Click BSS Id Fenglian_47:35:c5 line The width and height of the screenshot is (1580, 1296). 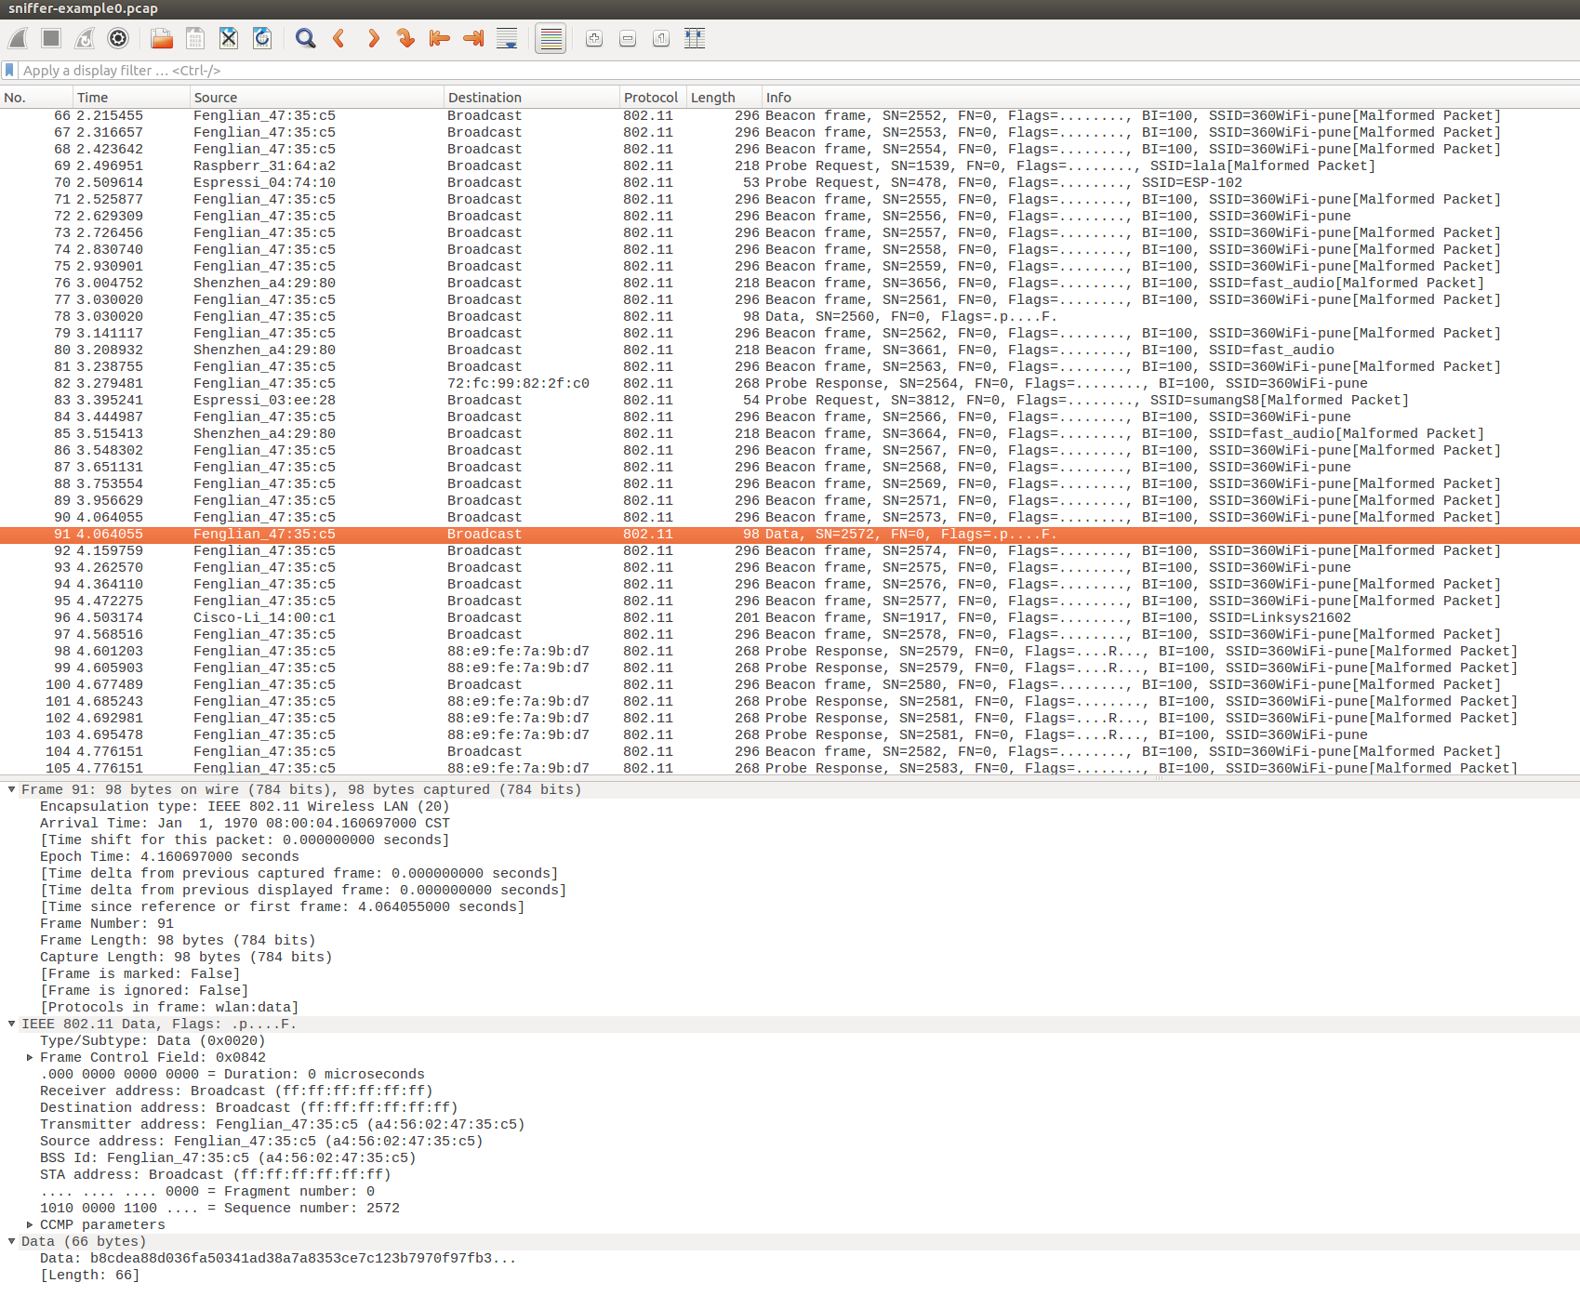[x=228, y=1157]
